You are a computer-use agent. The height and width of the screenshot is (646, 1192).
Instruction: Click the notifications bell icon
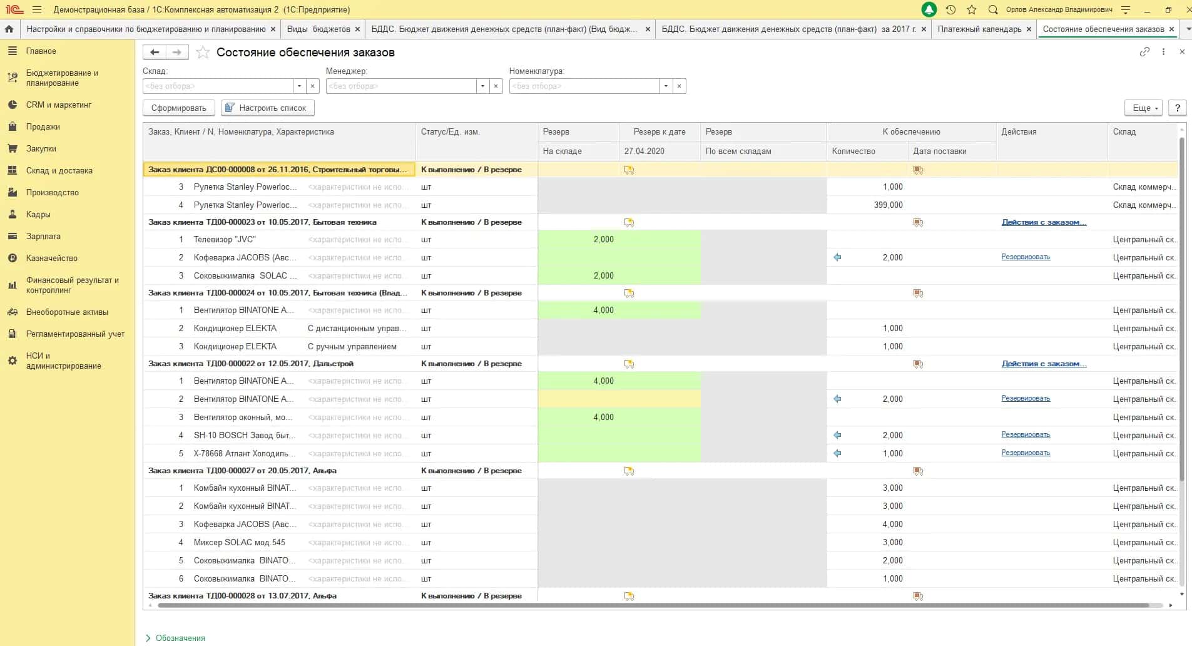pos(929,9)
